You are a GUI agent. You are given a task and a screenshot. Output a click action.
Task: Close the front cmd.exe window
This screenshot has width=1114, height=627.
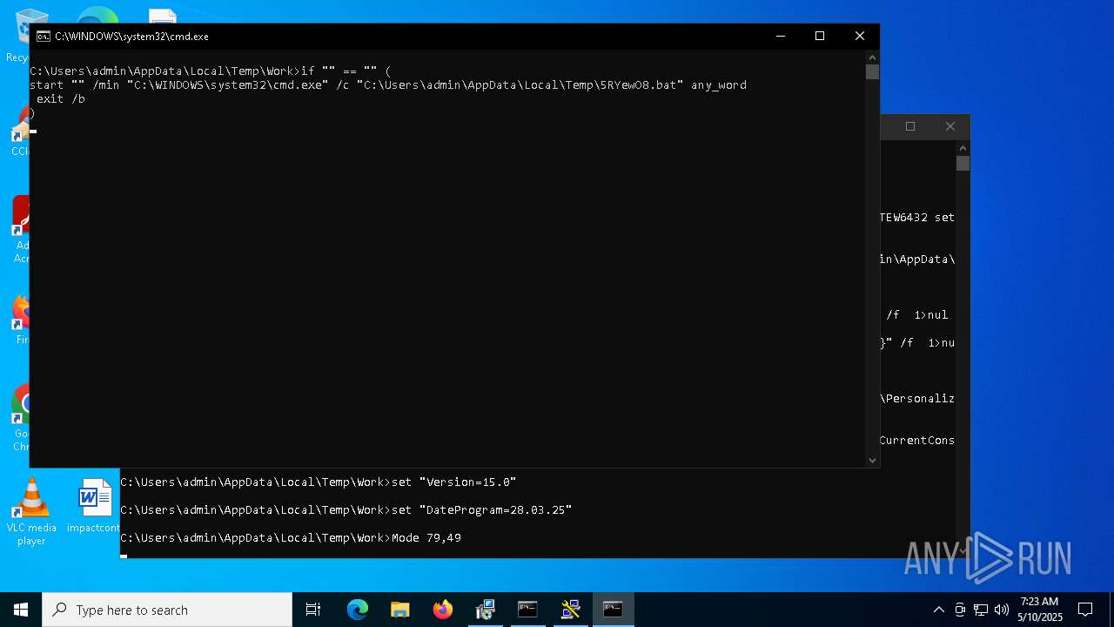click(x=860, y=37)
